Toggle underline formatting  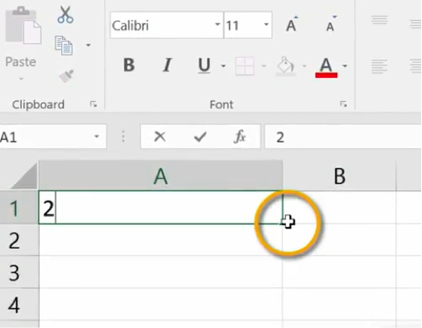click(x=204, y=65)
